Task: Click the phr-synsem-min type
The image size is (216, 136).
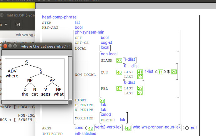Action: pyautogui.click(x=90, y=32)
